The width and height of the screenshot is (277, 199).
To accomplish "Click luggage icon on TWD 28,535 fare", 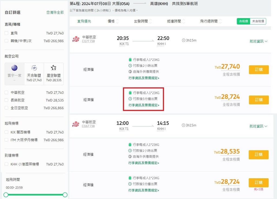I will pyautogui.click(x=130, y=145).
